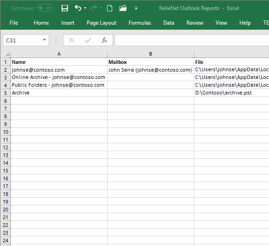Click the Redo arrow icon
Image resolution: width=269 pixels, height=246 pixels.
pos(94,8)
